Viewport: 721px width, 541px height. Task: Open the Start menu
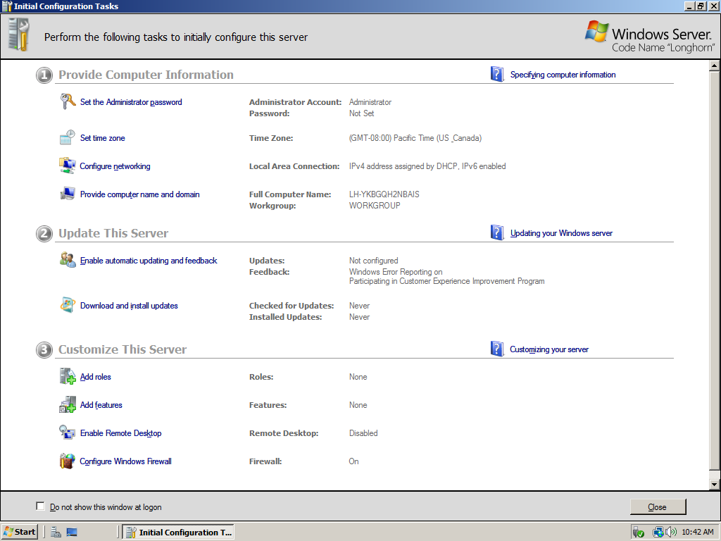point(20,532)
